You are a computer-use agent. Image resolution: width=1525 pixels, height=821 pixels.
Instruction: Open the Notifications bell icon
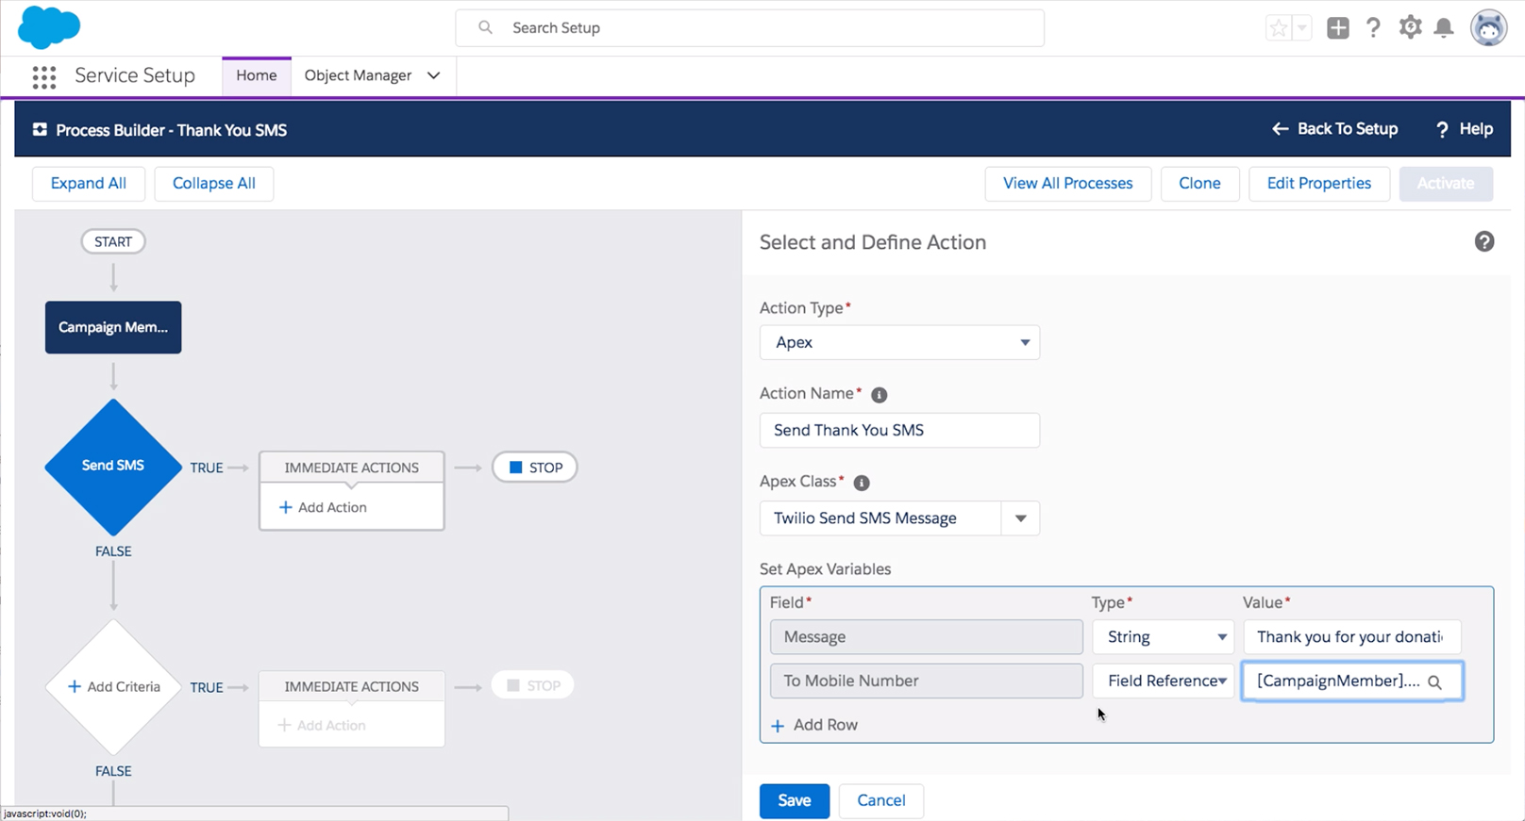pos(1444,28)
